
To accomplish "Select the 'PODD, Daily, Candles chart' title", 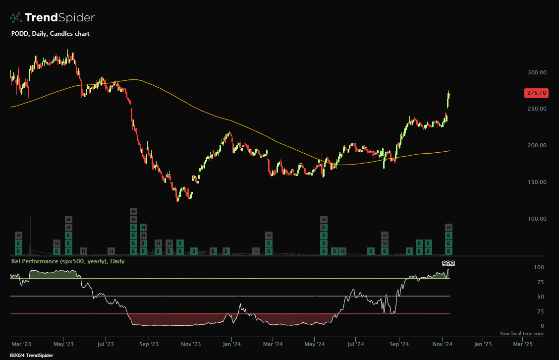I will tap(50, 34).
